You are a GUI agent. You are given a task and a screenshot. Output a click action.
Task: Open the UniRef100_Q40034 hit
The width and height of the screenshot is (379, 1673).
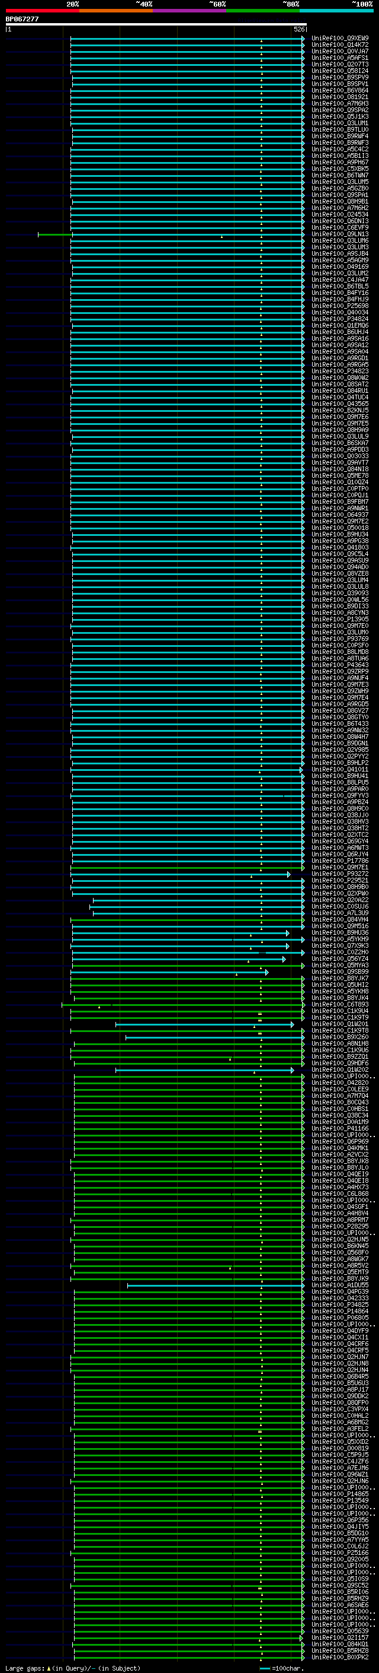point(340,312)
